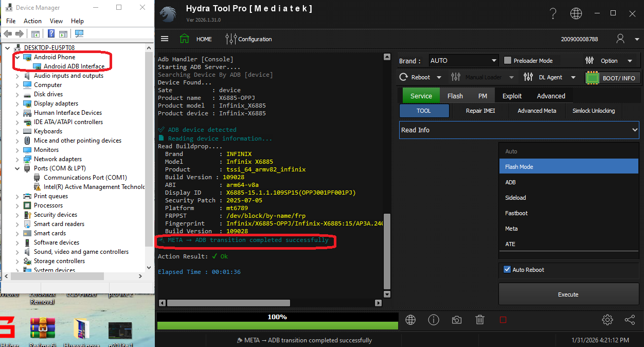644x347 pixels.
Task: Open the Configuration sliders icon
Action: pos(231,39)
